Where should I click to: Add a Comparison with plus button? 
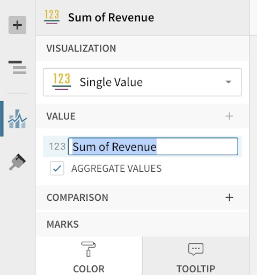[x=229, y=198]
